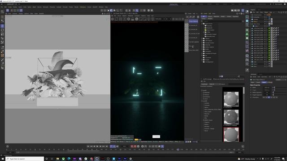Click the magnifier search icon in left toolbar
The image size is (287, 161).
(x=2, y=12)
